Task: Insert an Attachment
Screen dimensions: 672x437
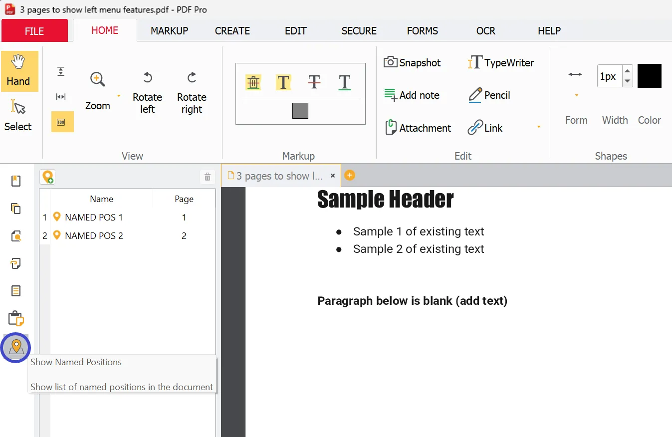Action: 418,128
